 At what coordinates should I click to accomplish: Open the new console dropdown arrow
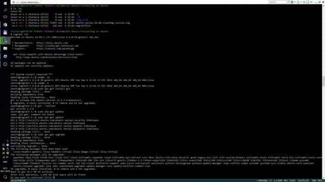coord(295,2)
